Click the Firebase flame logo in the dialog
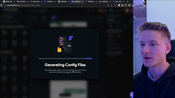The height and width of the screenshot is (98, 175). [59, 50]
